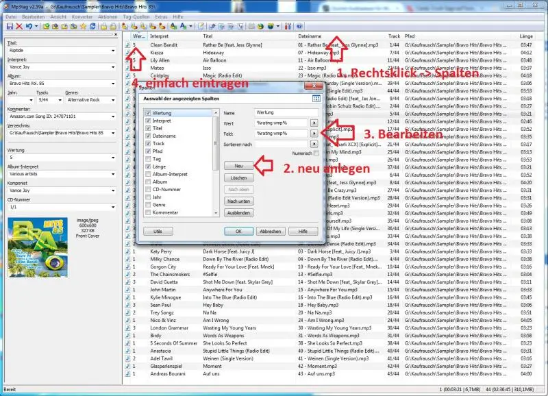The width and height of the screenshot is (548, 396).
Task: Enable the Numerisch checkbox
Action: pos(316,152)
